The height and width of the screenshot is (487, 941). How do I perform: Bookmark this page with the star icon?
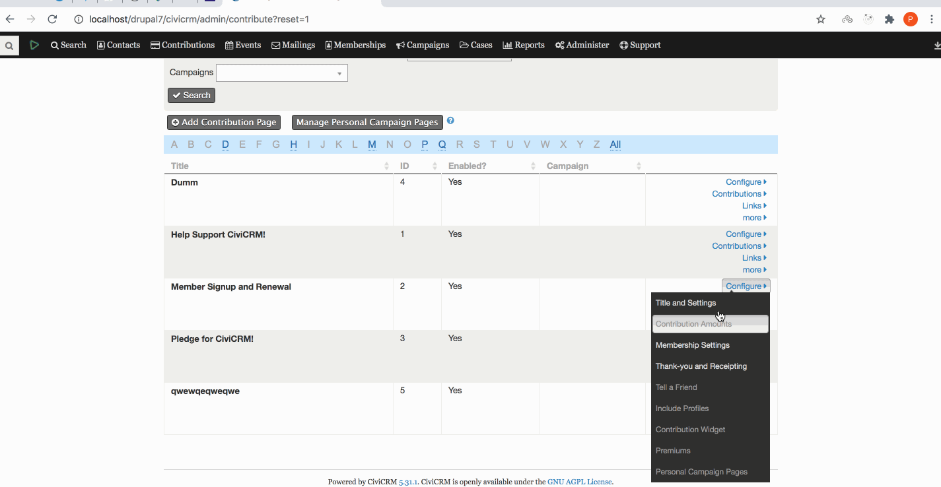821,19
